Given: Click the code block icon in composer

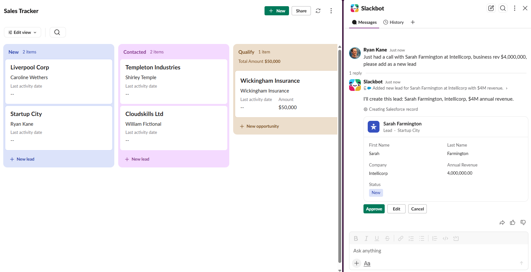Looking at the screenshot, I should click(456, 238).
